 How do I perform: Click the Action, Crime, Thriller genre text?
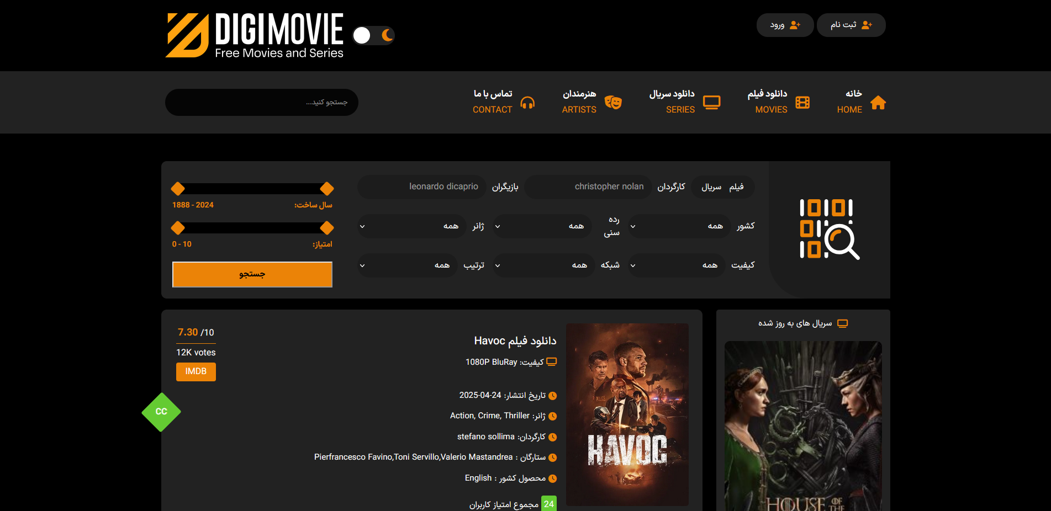point(490,416)
